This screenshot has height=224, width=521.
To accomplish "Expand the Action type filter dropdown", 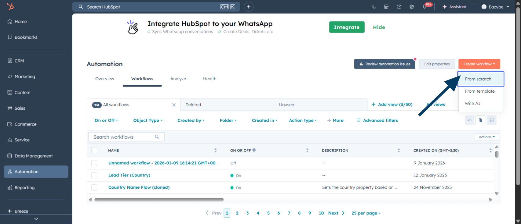I will coord(303,120).
